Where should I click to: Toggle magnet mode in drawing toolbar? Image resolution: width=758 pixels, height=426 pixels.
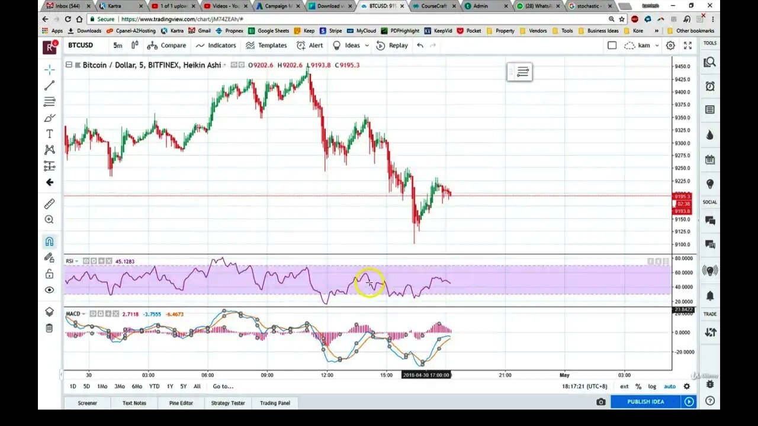point(50,241)
